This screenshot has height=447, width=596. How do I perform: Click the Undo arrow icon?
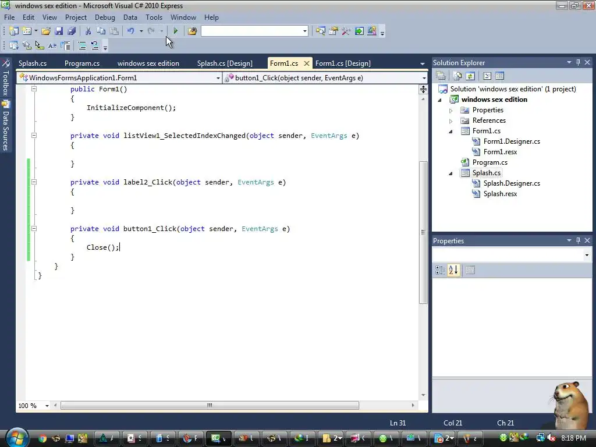[x=131, y=31]
